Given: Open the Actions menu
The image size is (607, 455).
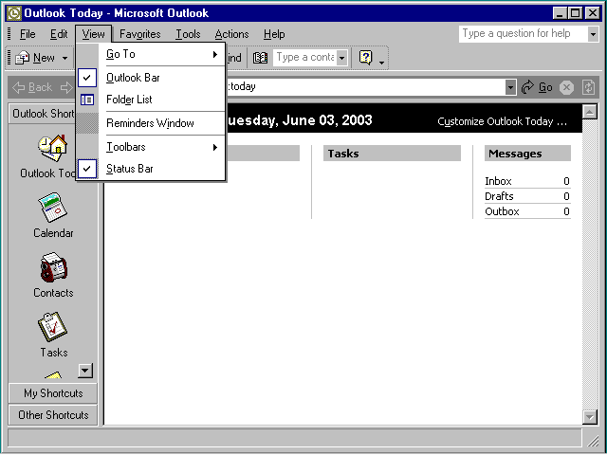Looking at the screenshot, I should [231, 34].
